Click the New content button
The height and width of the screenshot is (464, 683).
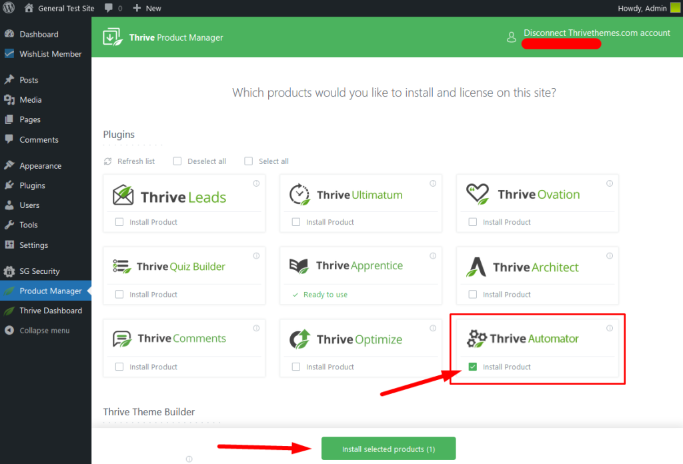(x=147, y=8)
